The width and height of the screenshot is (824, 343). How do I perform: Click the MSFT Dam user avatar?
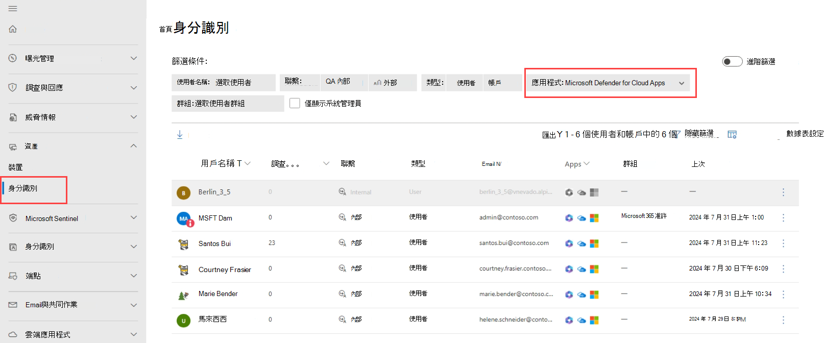point(183,218)
